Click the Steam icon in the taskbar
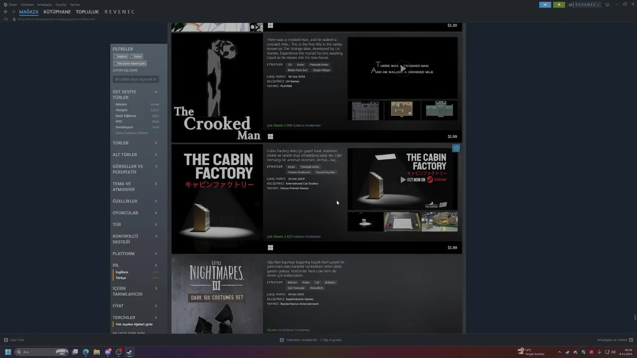This screenshot has height=358, width=637. pos(129,352)
